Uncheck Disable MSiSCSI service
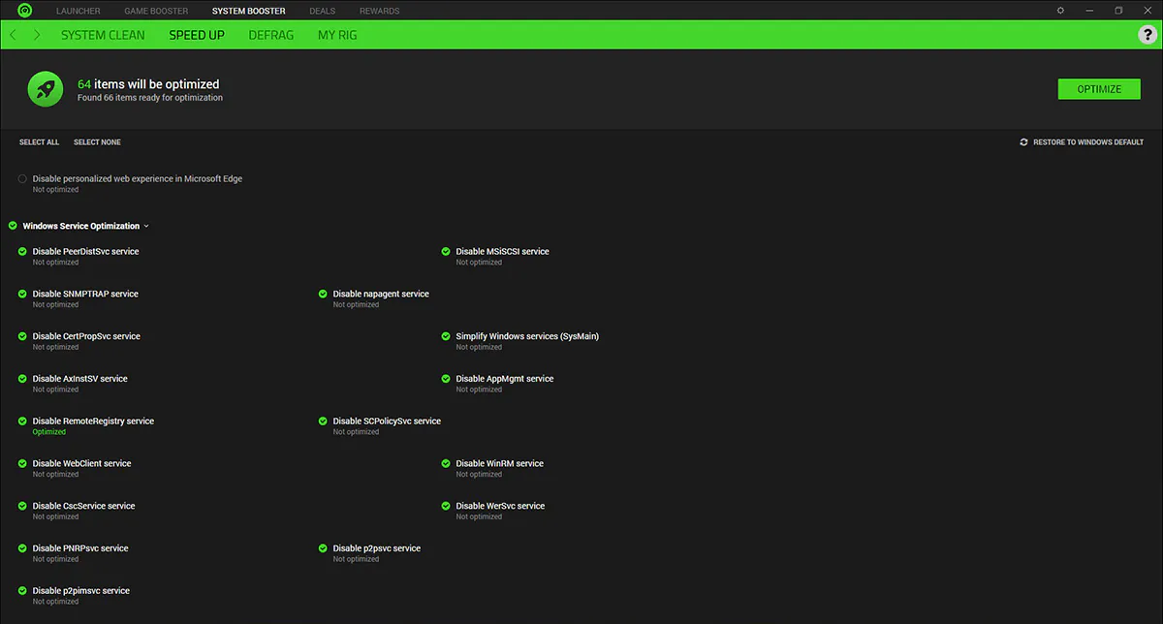1163x624 pixels. 446,252
